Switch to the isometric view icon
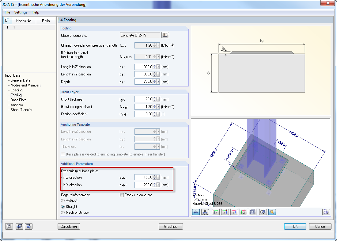This screenshot has width=337, height=241. click(252, 212)
